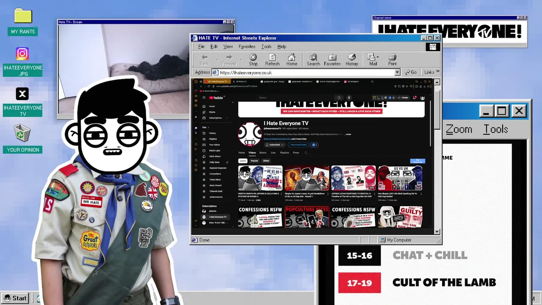
Task: Switch to the channel Home tab
Action: 241,152
